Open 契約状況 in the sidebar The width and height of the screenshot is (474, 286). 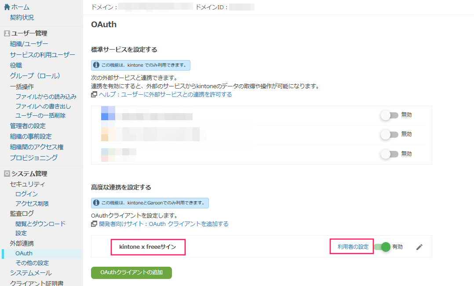click(x=22, y=18)
